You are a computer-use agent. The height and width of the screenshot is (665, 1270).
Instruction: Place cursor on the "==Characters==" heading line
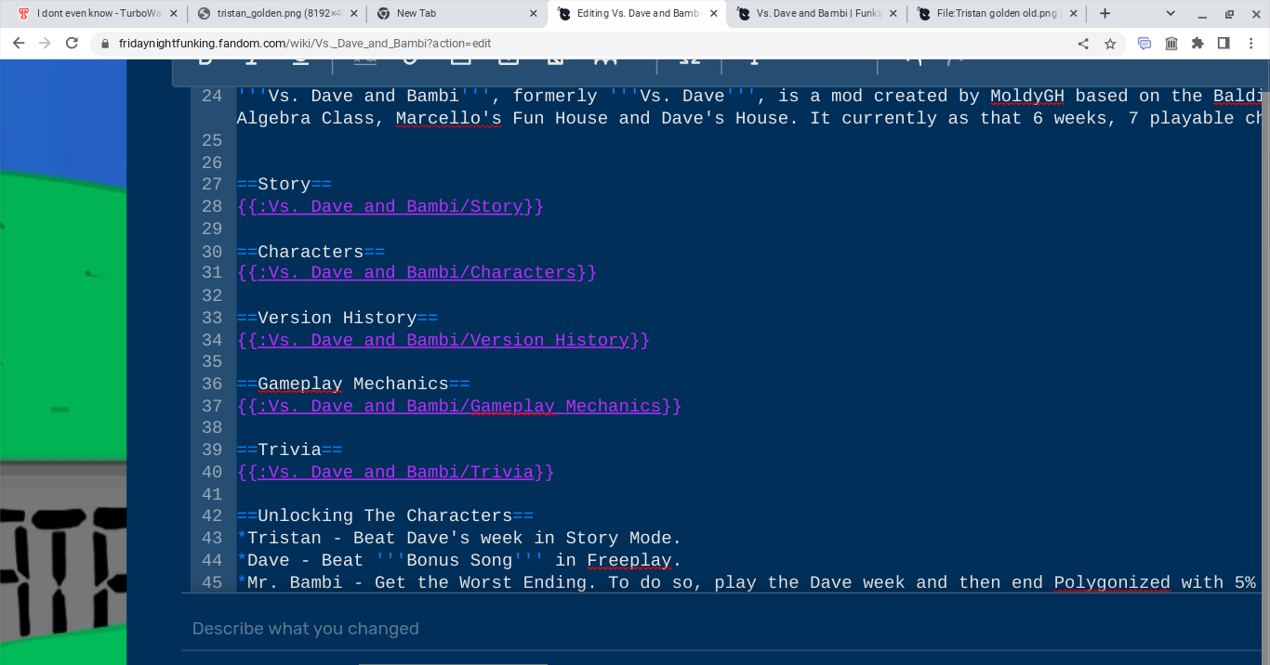coord(311,252)
